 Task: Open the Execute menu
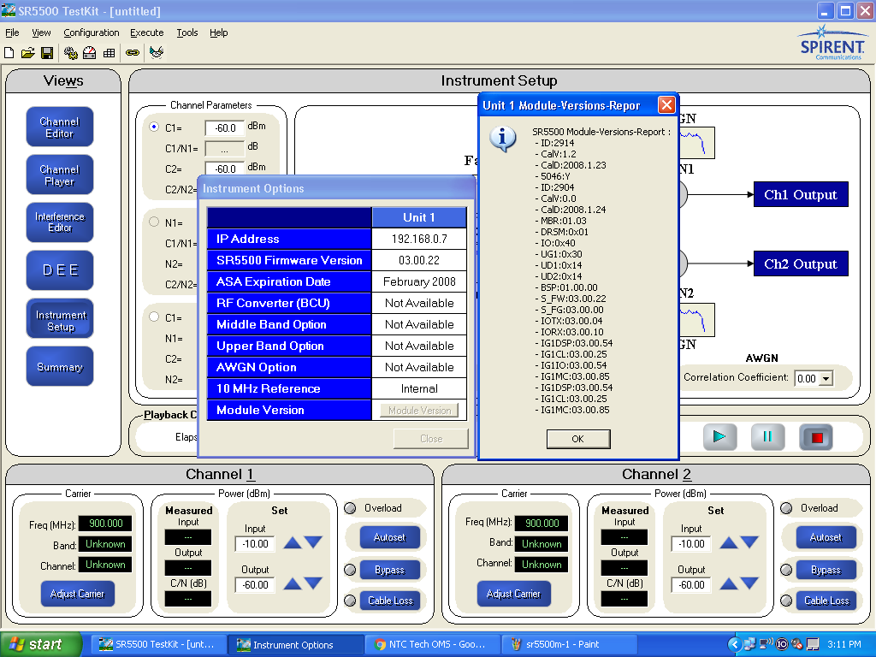coord(146,33)
